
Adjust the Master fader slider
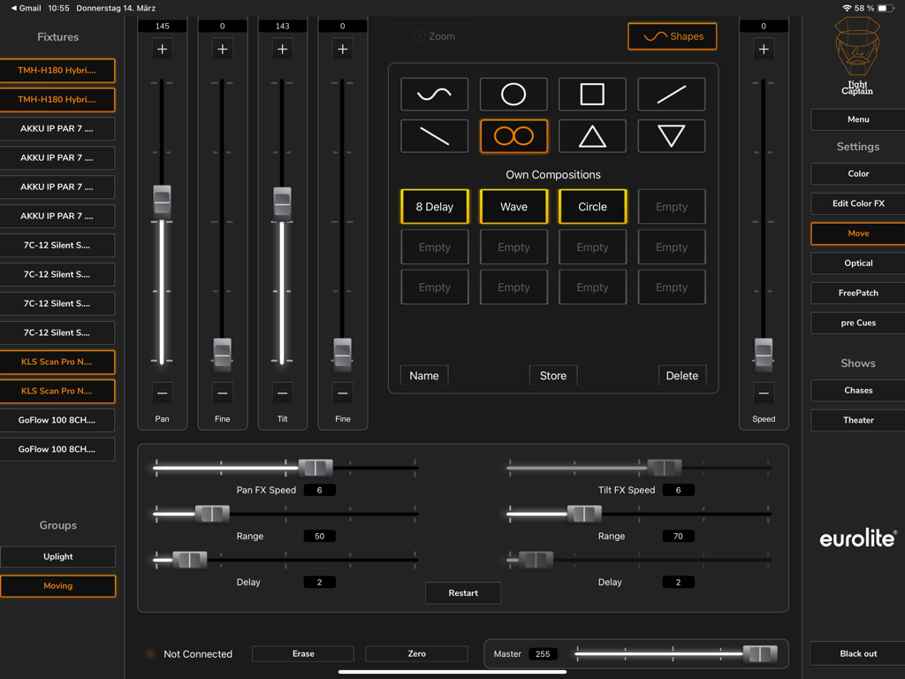pyautogui.click(x=758, y=653)
